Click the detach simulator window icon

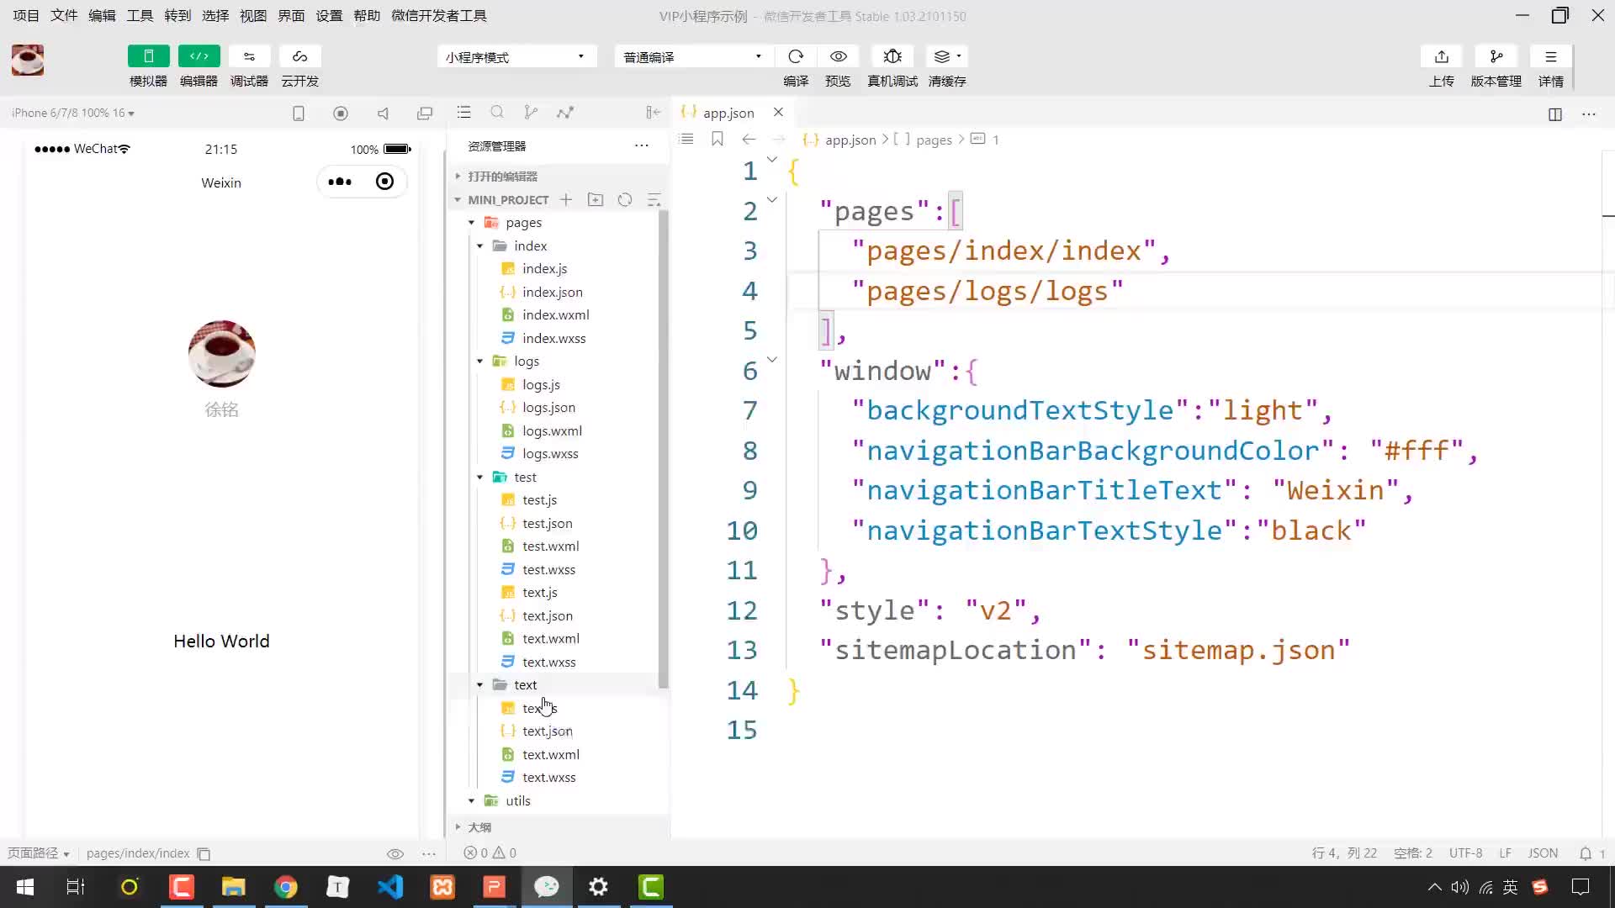click(x=425, y=113)
